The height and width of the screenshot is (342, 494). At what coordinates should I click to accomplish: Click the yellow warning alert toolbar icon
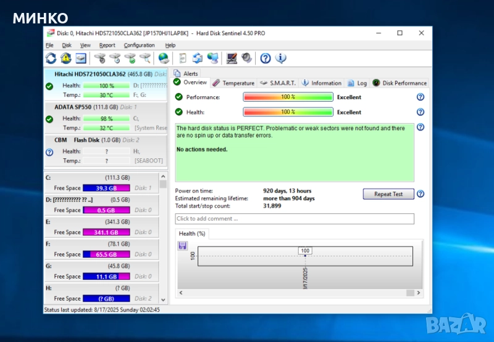click(66, 59)
